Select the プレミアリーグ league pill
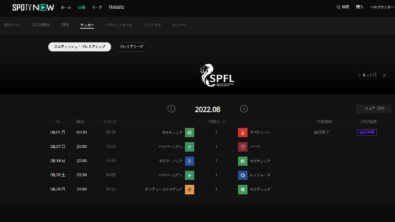 (x=132, y=47)
